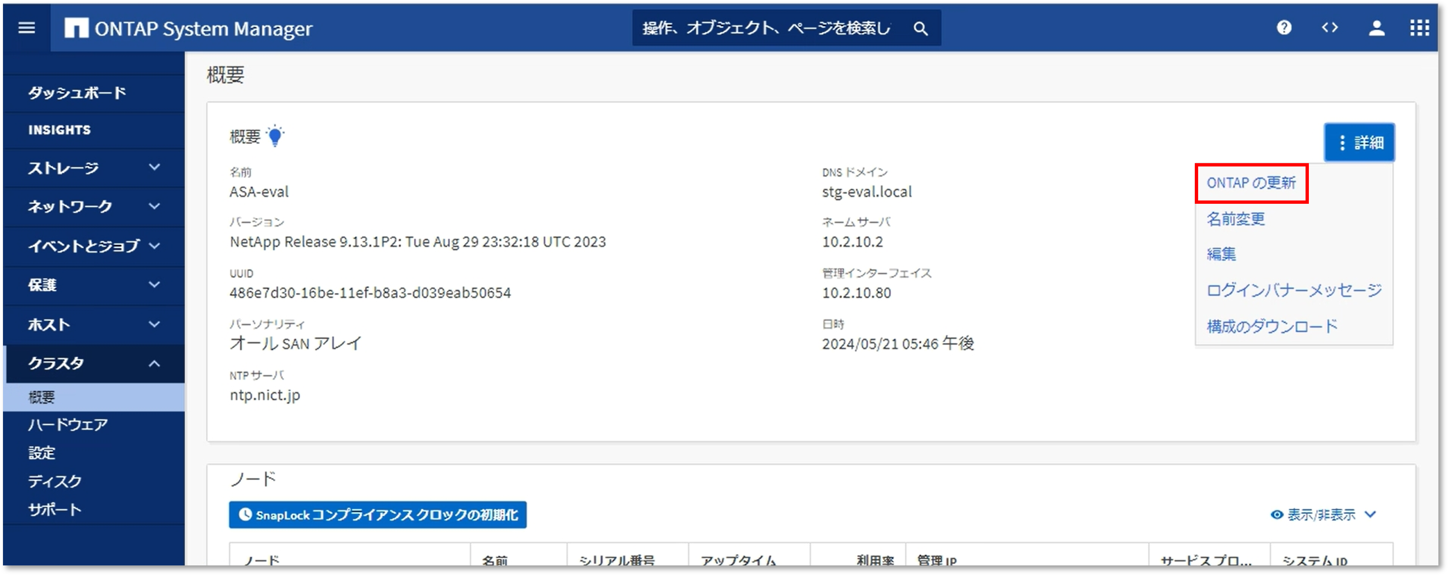
Task: Collapse the クラスタ menu chevron
Action: coord(154,363)
